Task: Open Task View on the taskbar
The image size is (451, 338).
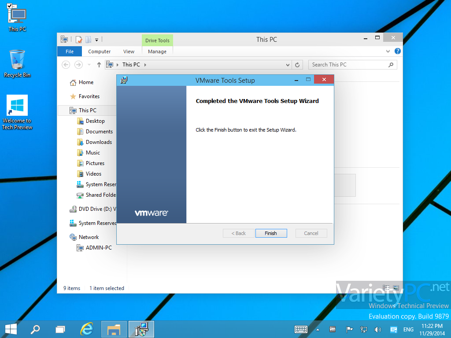Action: [x=60, y=329]
